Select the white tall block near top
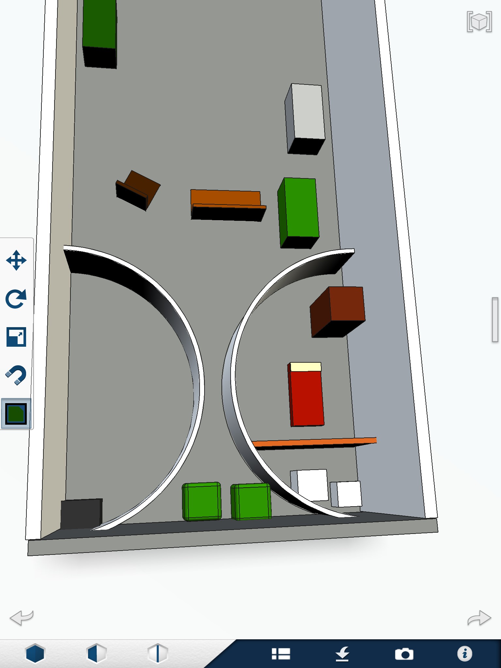This screenshot has width=501, height=668. click(305, 119)
